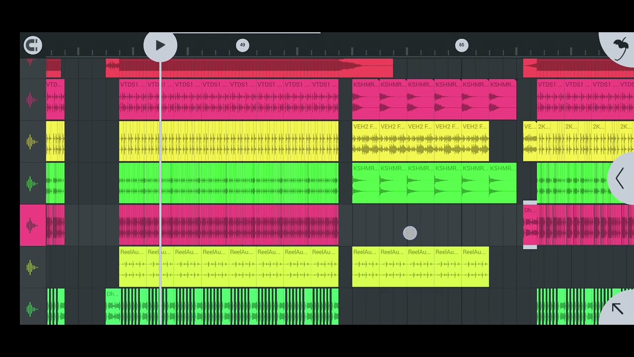Select the VTDS1 clip right after the pink KSHMR clips
The image size is (634, 357).
(550, 100)
